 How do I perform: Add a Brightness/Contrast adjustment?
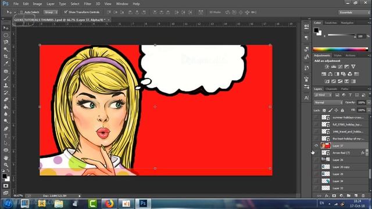tap(327, 67)
